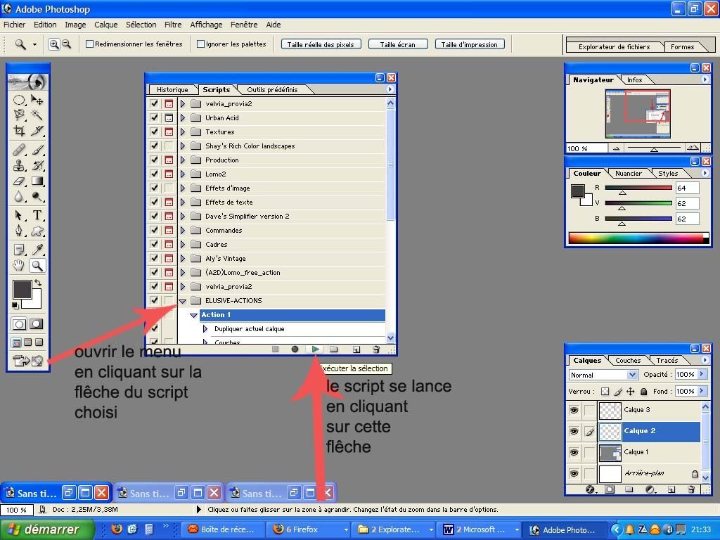Delete layer using Calques trash icon
This screenshot has width=720, height=540.
pos(692,489)
